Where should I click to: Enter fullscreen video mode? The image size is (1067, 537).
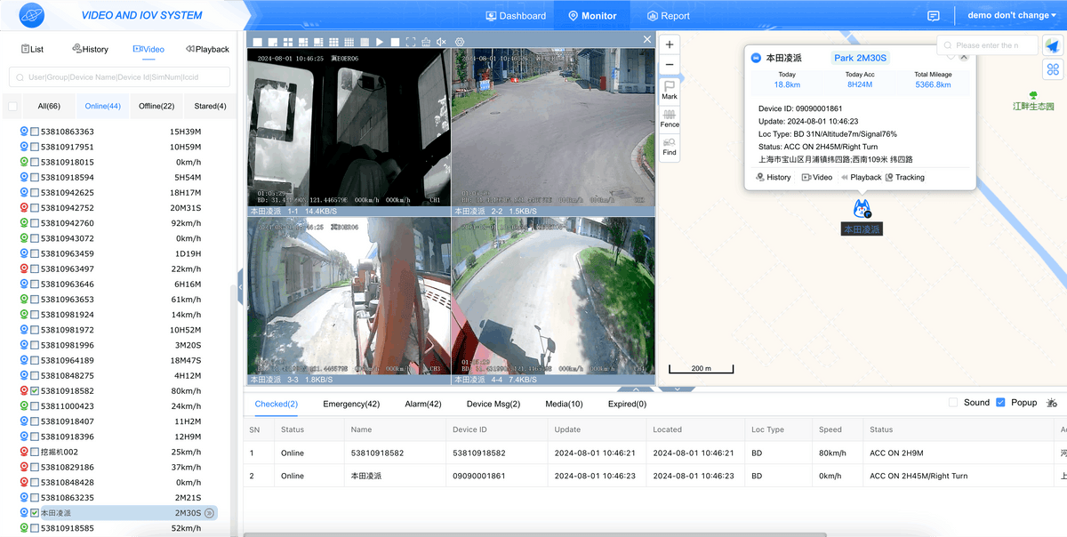tap(411, 42)
